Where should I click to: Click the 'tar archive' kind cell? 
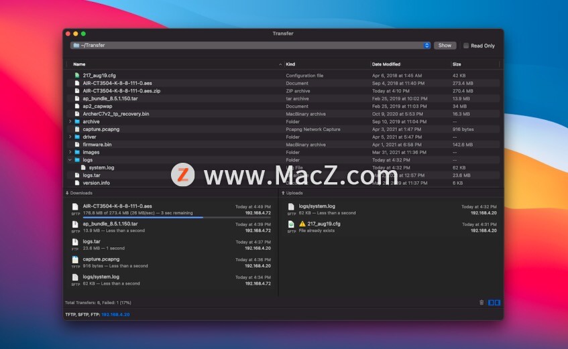pos(297,98)
